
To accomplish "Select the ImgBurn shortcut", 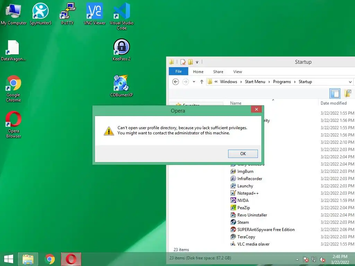I will pos(242,171).
